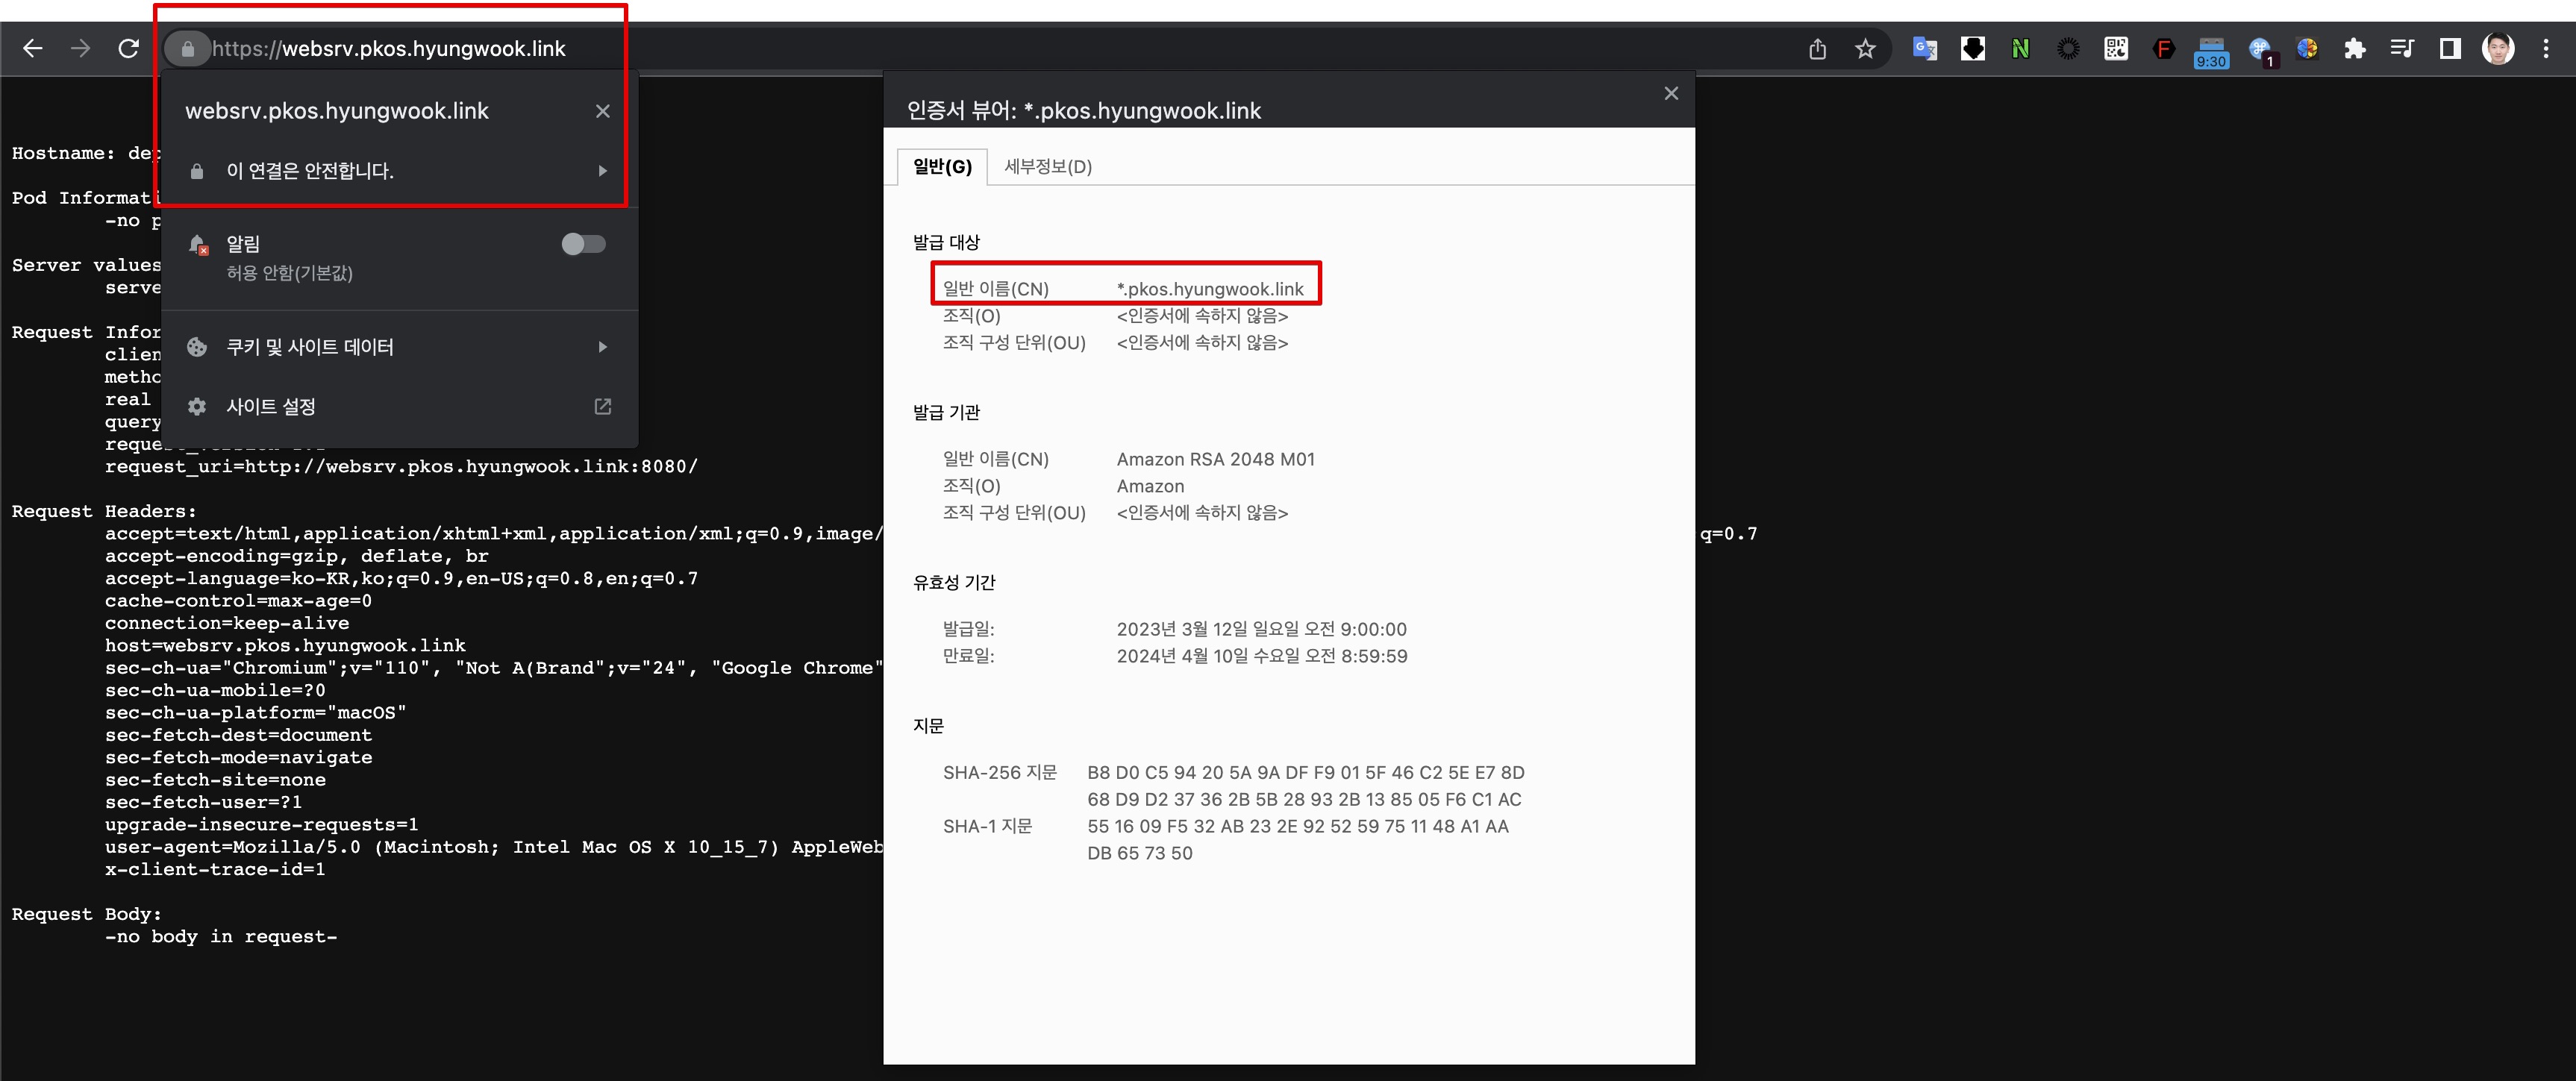The height and width of the screenshot is (1081, 2576).
Task: Go back to previous page
Action: [32, 48]
